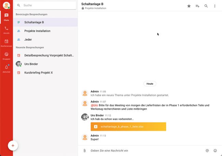Click the add-to-list icon in header
222x156 pixels.
pos(197,6)
